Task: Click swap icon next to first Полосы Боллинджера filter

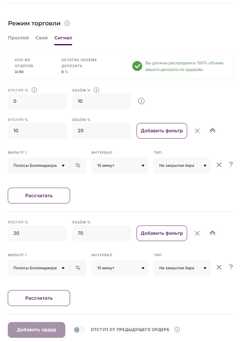Action: pos(78,165)
